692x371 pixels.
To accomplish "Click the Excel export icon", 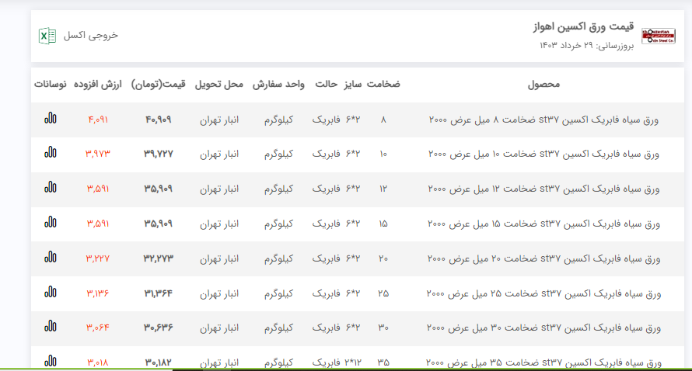I will (47, 36).
